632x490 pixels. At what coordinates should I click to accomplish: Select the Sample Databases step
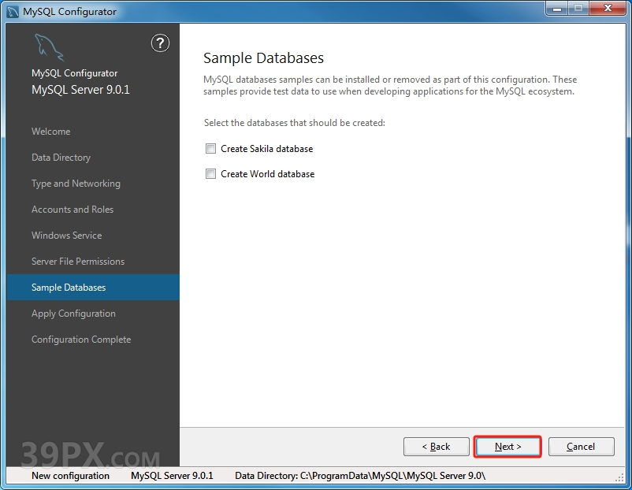click(x=69, y=288)
